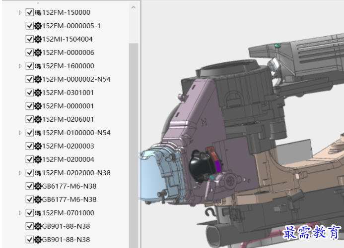Expand the 152FM-0701000 tree branch

pyautogui.click(x=20, y=213)
